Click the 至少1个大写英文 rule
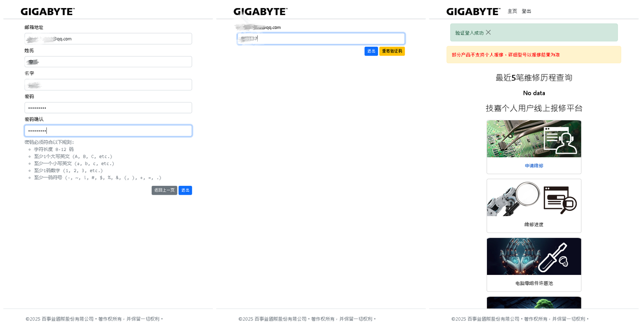This screenshot has height=327, width=642. [x=73, y=156]
